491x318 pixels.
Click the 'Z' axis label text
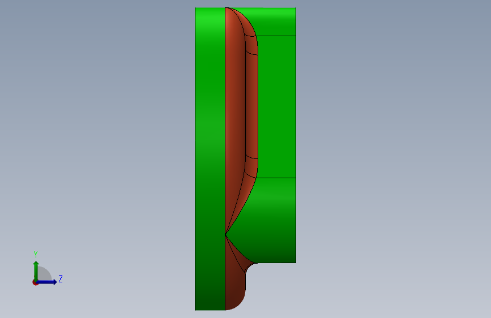[61, 278]
